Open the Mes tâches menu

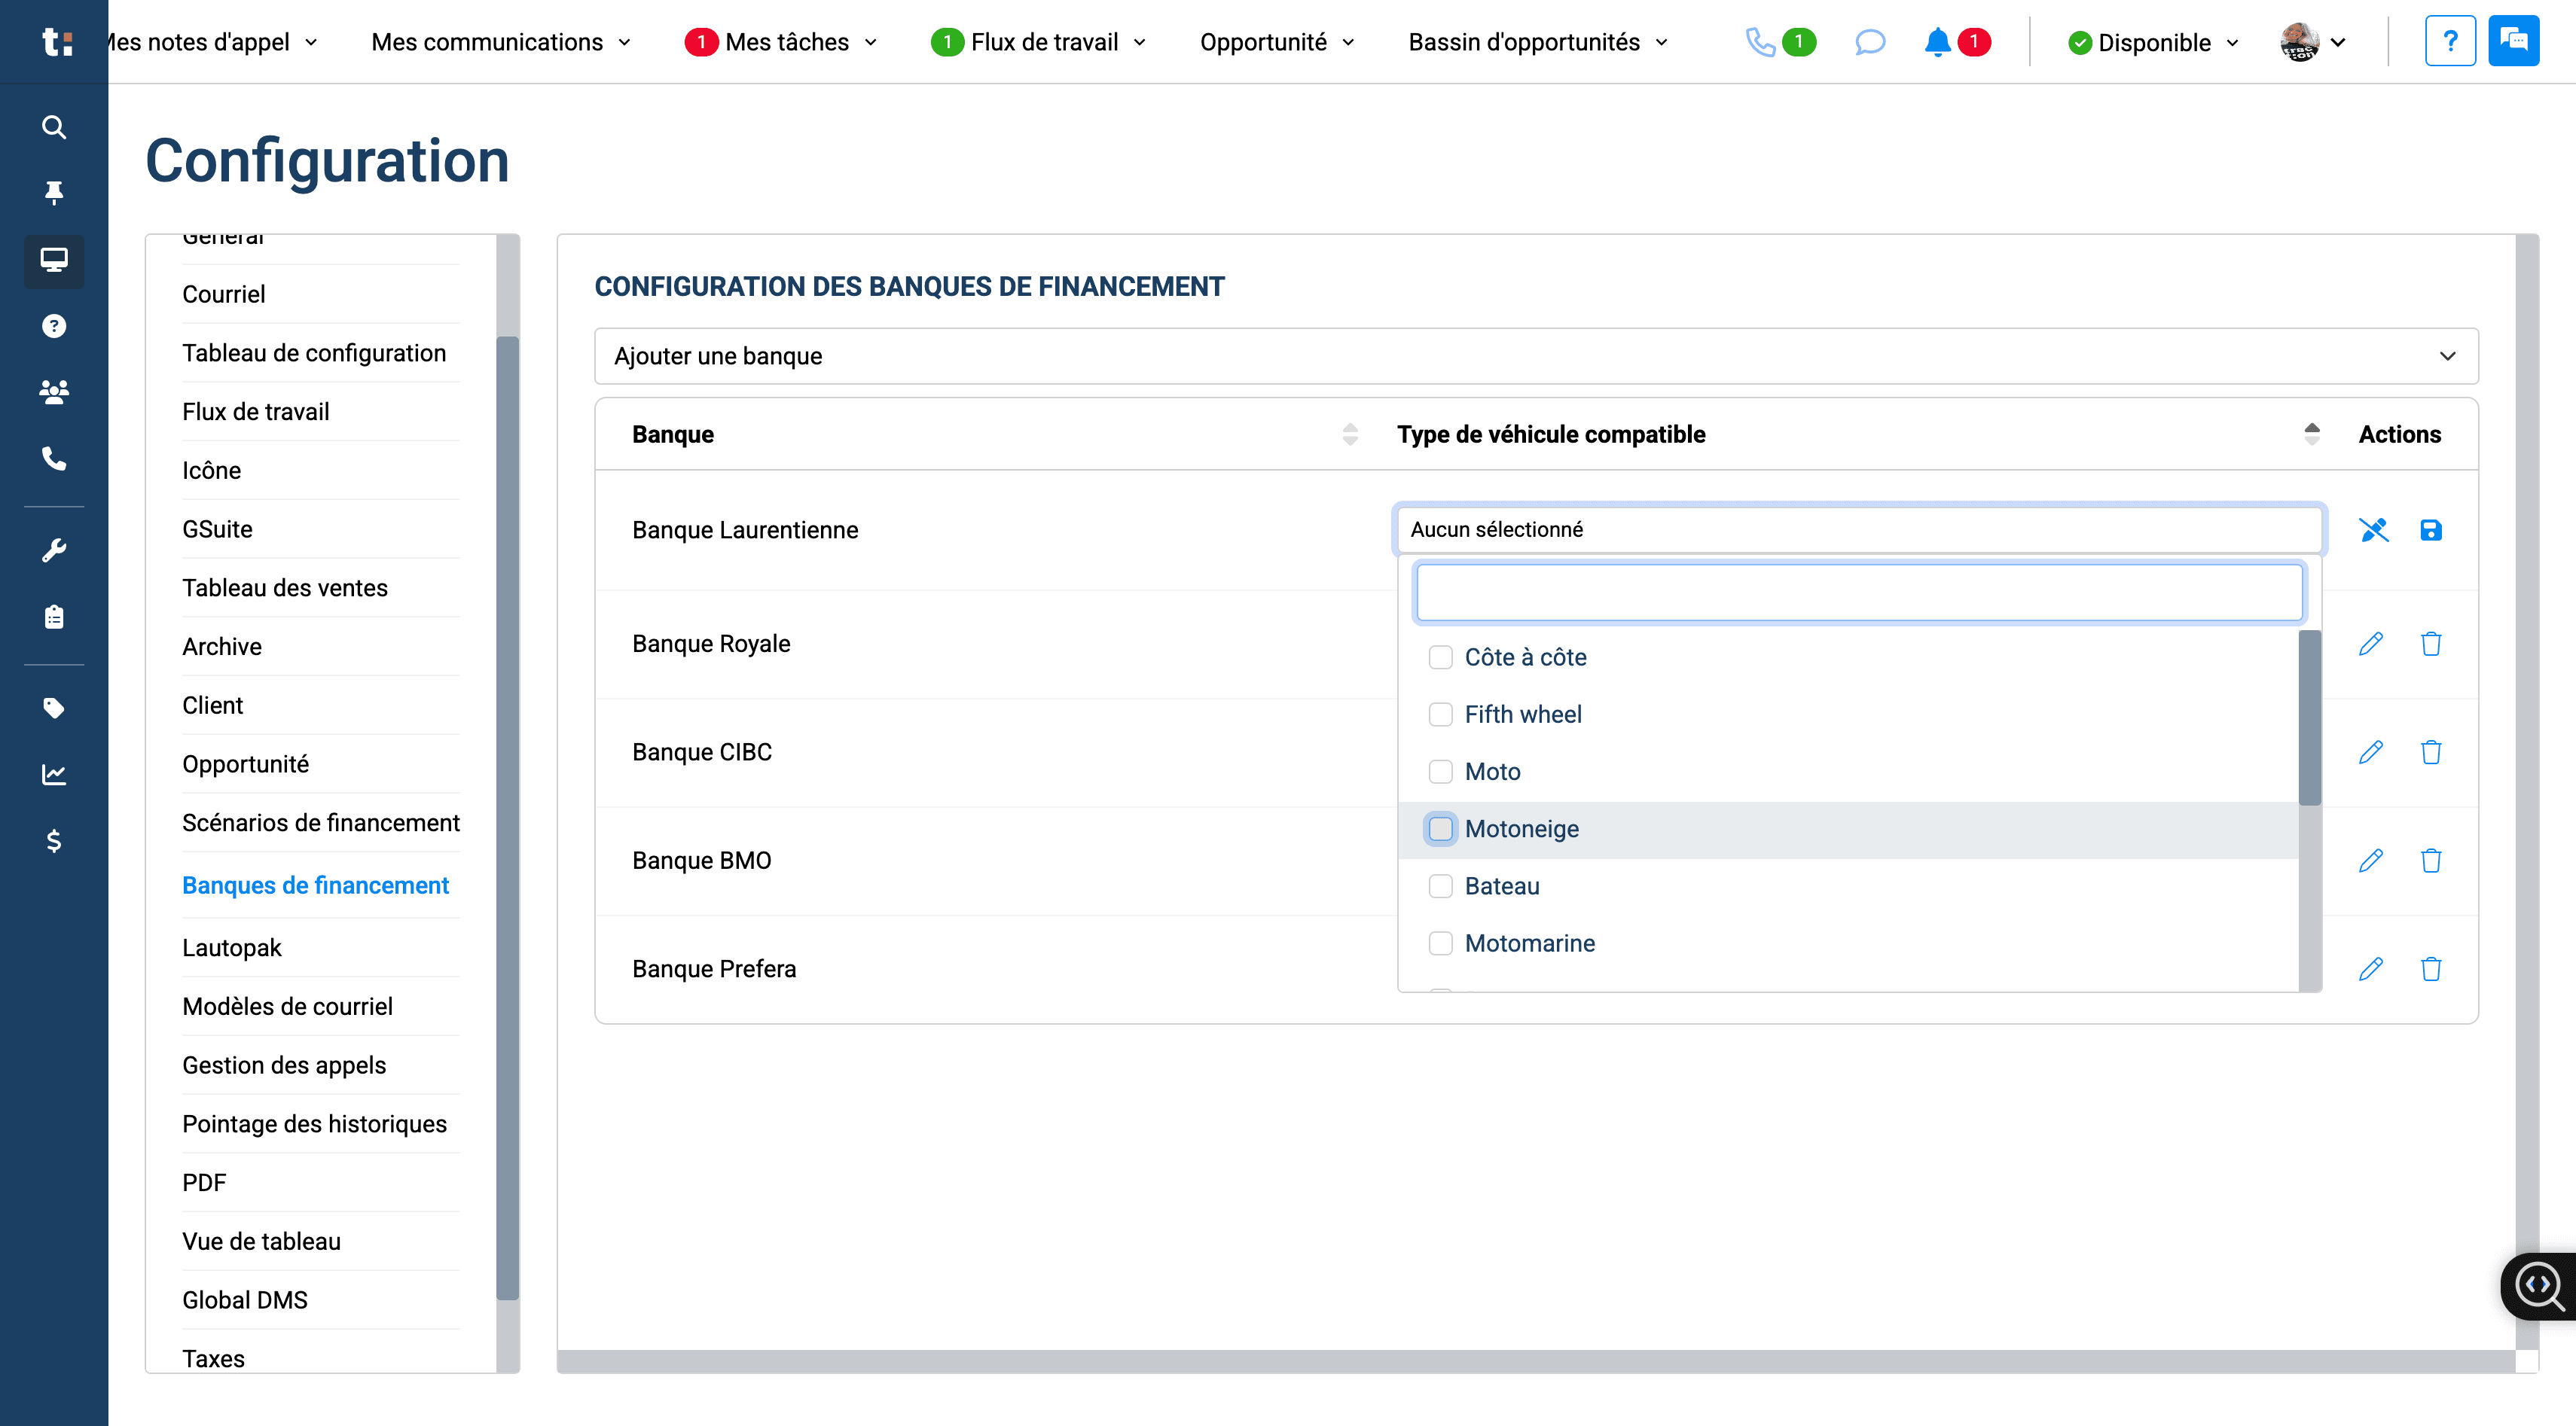pos(781,42)
